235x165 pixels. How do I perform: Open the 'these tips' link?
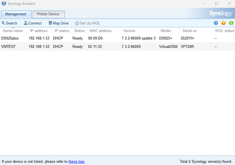coord(77,162)
